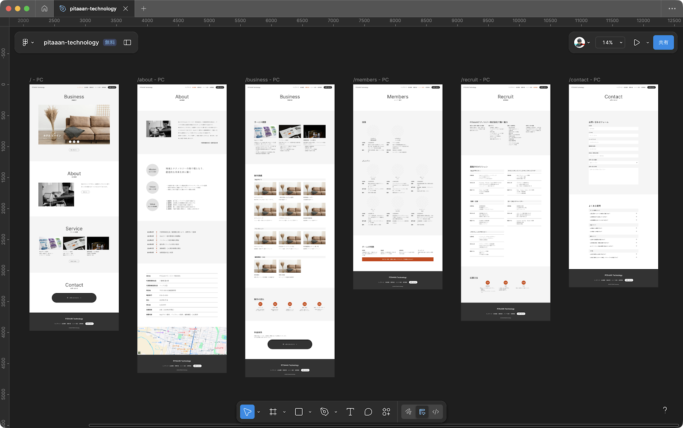The width and height of the screenshot is (683, 428).
Task: Click the blue 共有 share button
Action: click(x=663, y=42)
